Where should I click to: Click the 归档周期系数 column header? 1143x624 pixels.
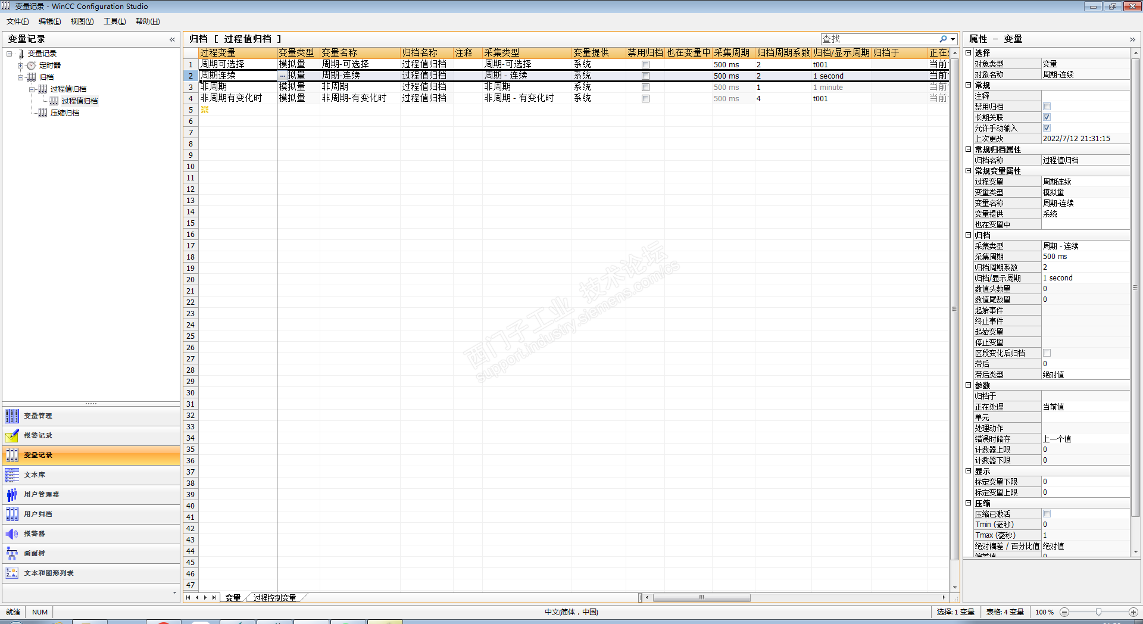coord(783,53)
